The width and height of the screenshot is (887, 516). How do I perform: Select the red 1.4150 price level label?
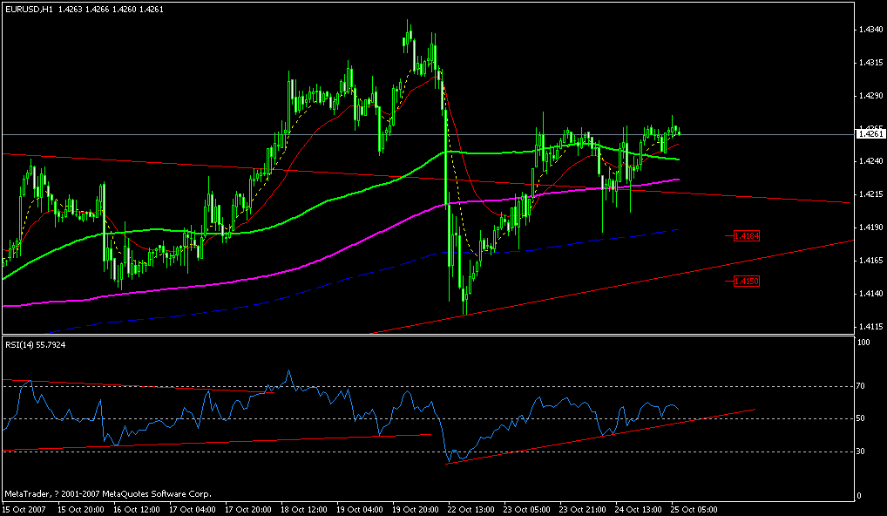coord(746,281)
